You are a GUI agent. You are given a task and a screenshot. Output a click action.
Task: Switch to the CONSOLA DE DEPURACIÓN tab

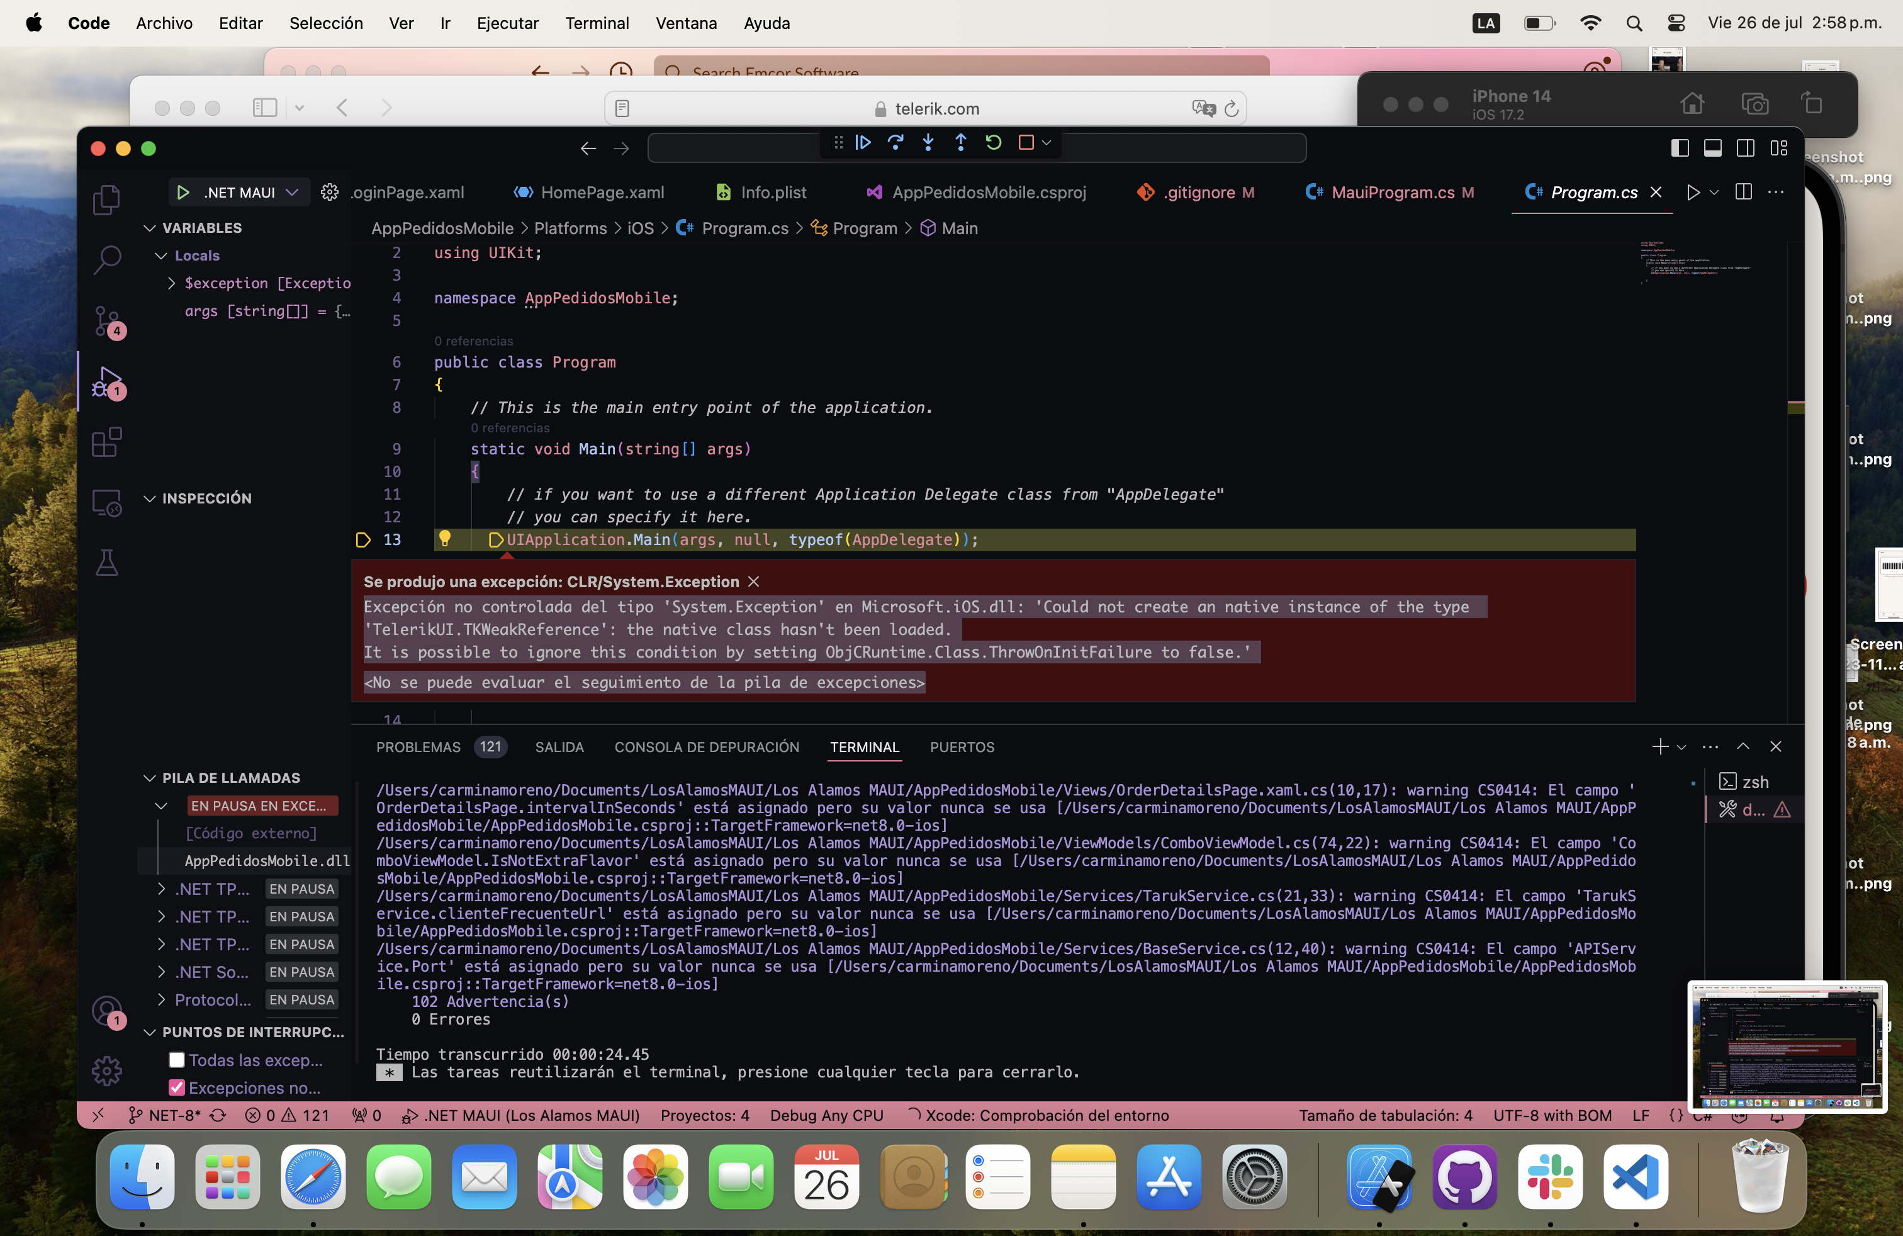click(x=706, y=748)
